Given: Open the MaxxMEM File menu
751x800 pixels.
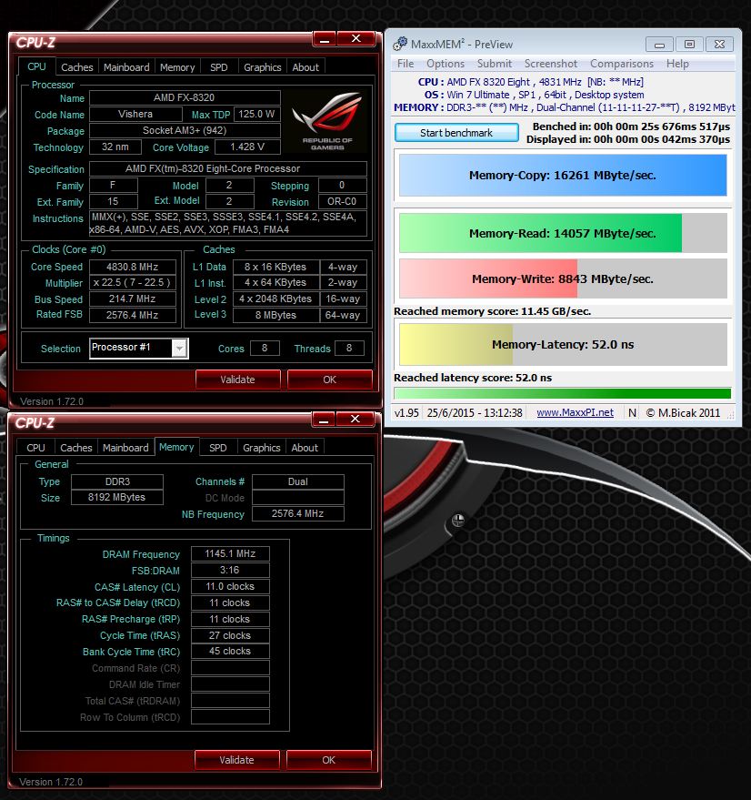Looking at the screenshot, I should tap(406, 64).
